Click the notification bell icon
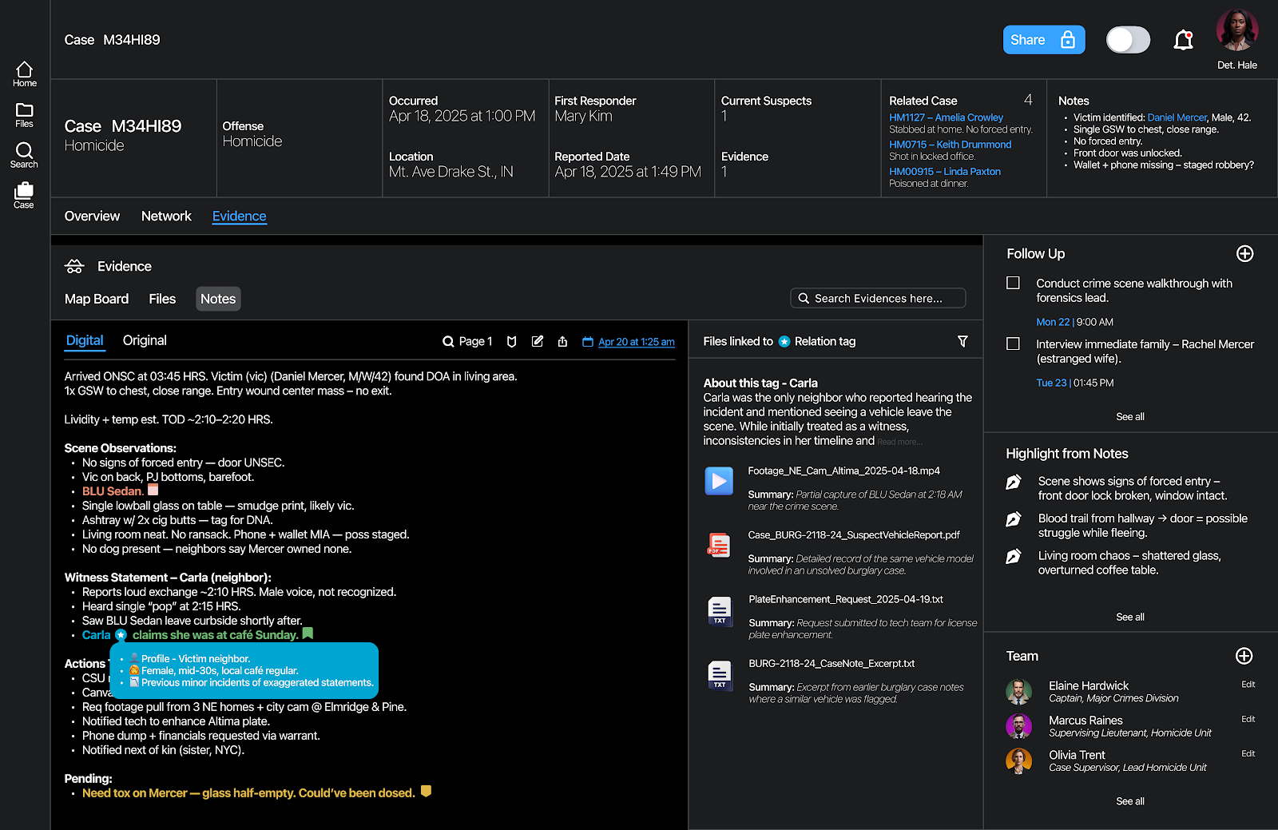This screenshot has height=830, width=1278. (x=1183, y=40)
